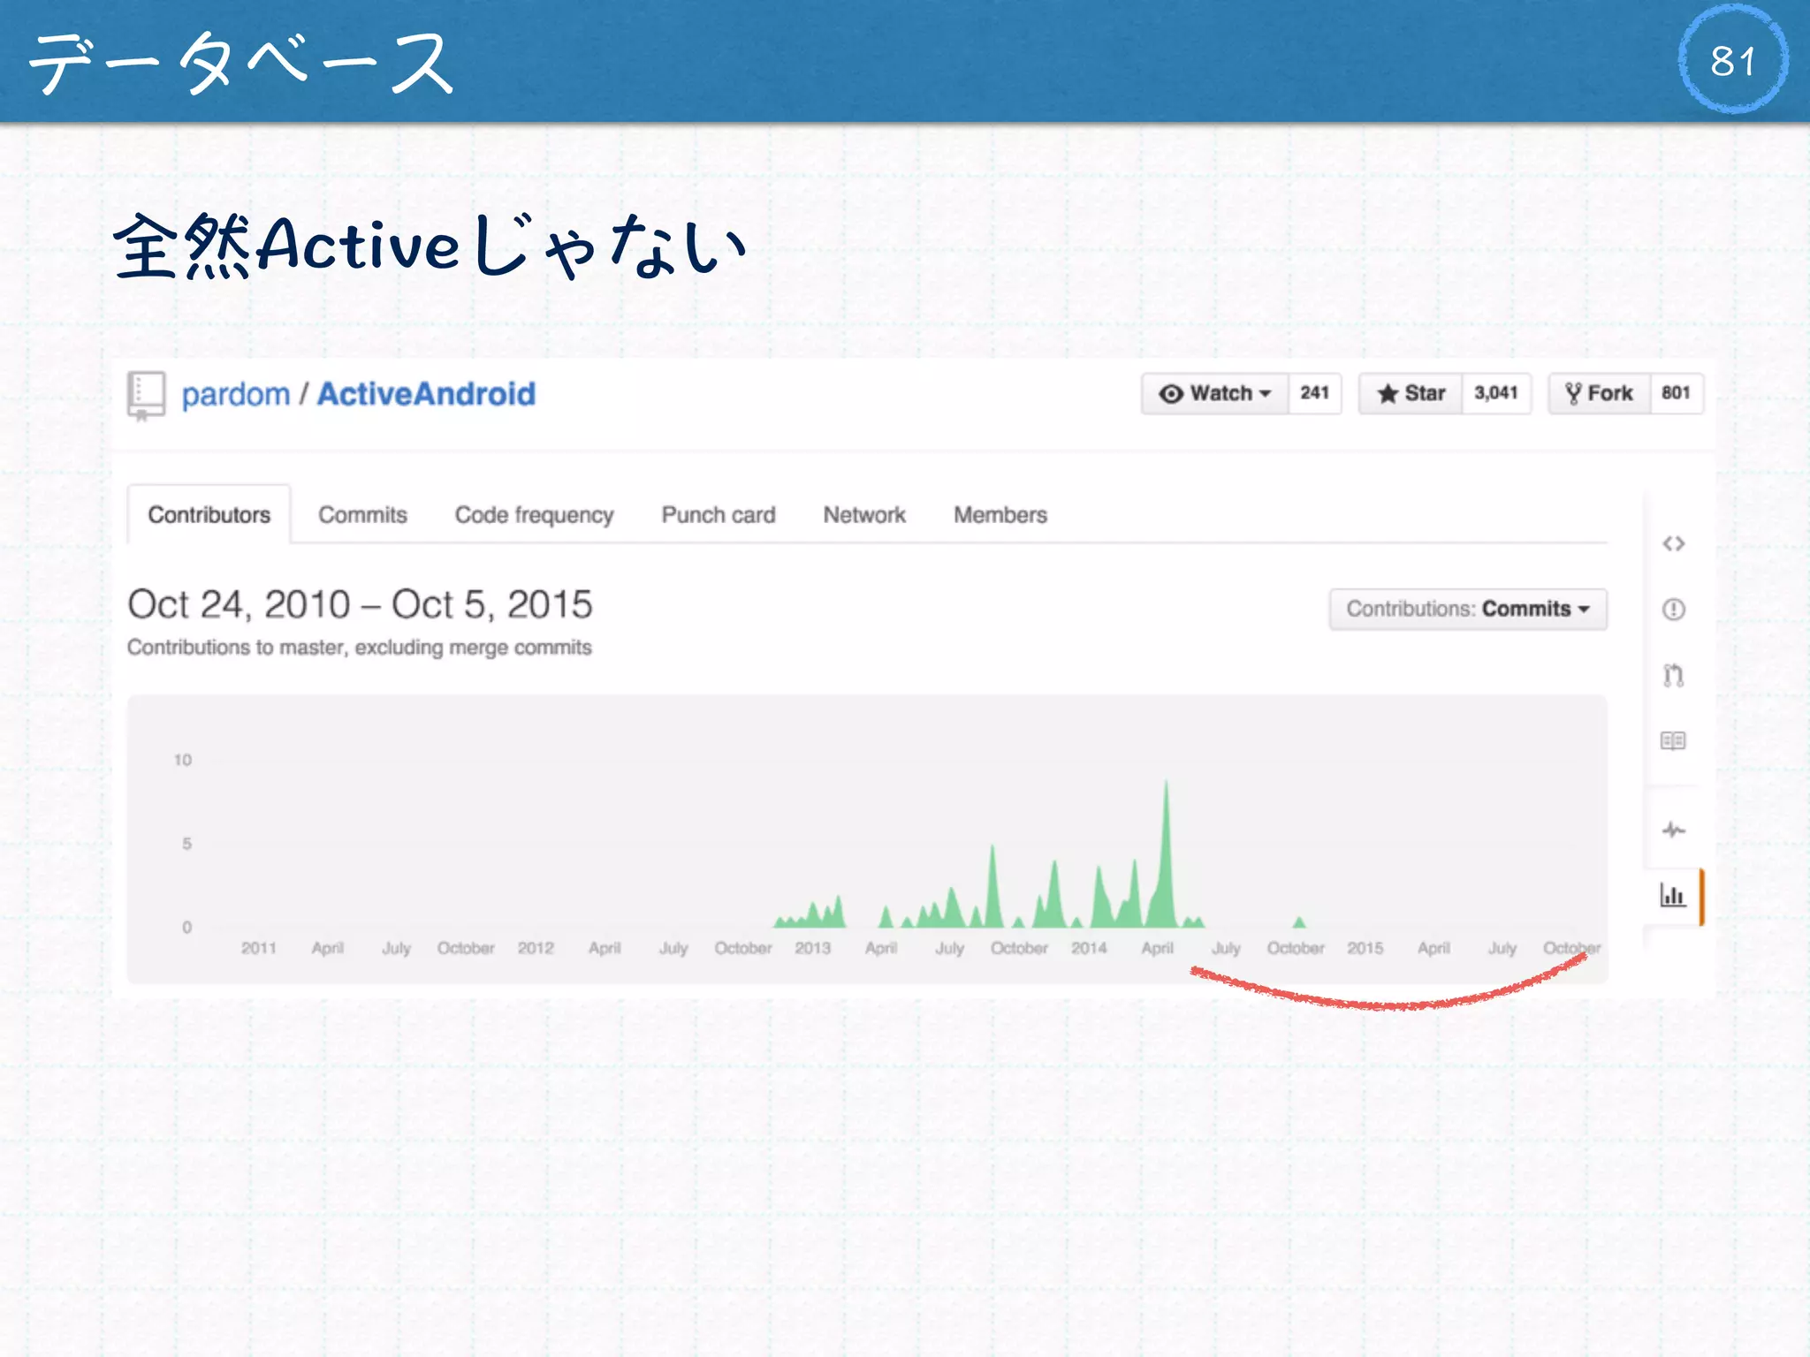Viewport: 1810px width, 1357px height.
Task: Open the Pull requests sidebar icon
Action: click(1673, 676)
